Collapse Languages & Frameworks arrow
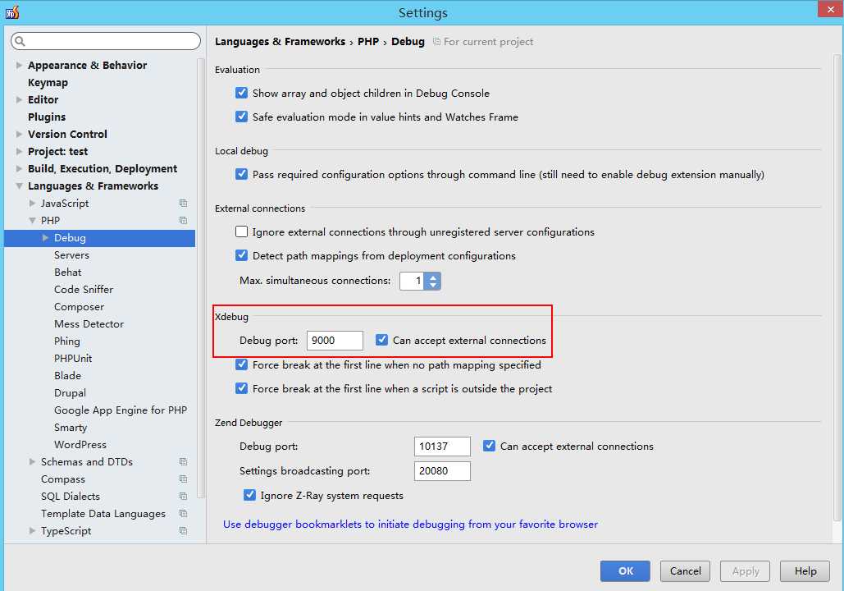The width and height of the screenshot is (844, 591). coord(20,186)
